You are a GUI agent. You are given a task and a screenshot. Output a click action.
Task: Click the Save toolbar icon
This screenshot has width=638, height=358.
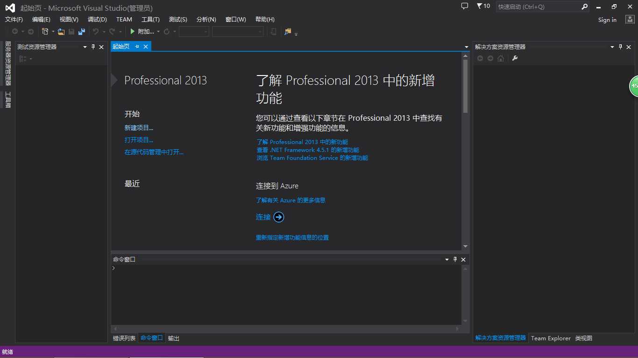coord(71,32)
